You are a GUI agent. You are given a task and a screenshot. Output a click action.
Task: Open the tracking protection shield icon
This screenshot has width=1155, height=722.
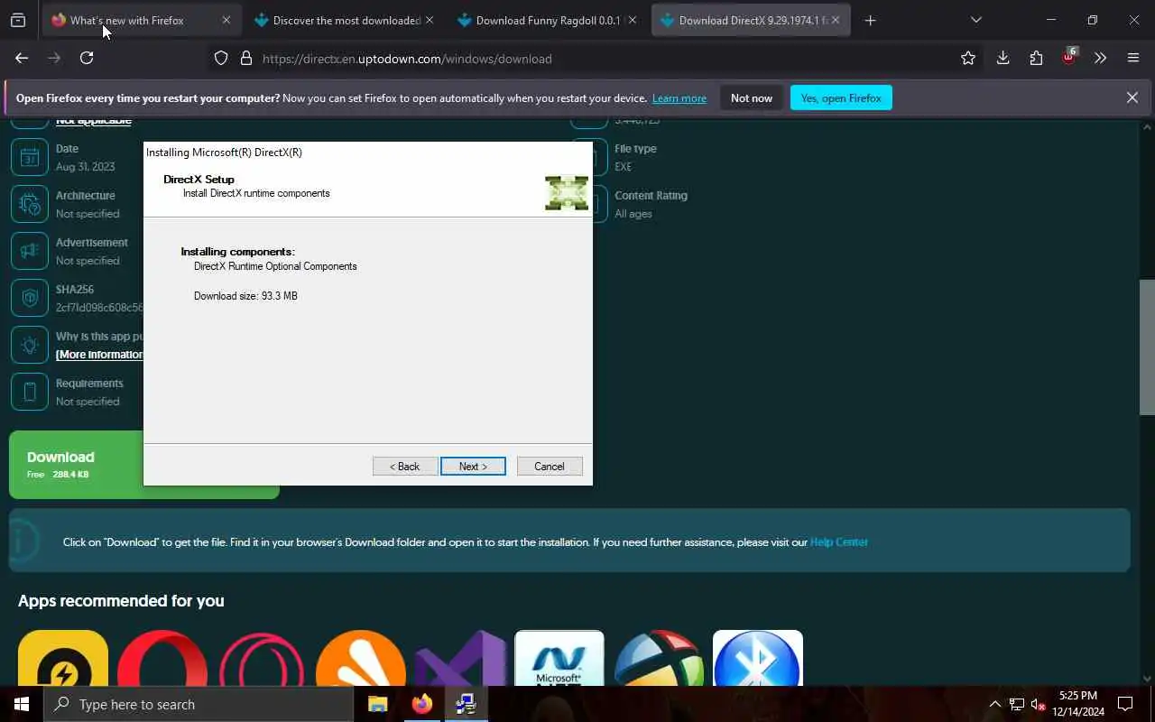(x=221, y=59)
